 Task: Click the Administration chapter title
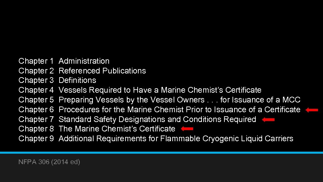(84, 61)
